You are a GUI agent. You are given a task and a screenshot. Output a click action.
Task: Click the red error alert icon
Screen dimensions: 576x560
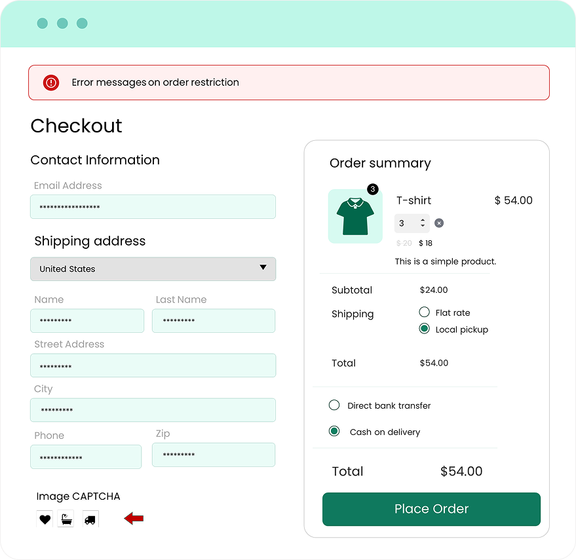(x=51, y=83)
